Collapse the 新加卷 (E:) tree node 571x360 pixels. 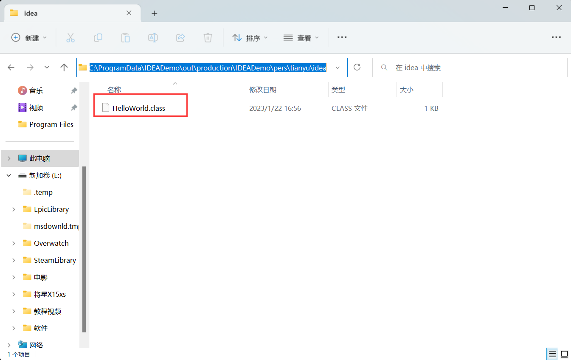[9, 175]
